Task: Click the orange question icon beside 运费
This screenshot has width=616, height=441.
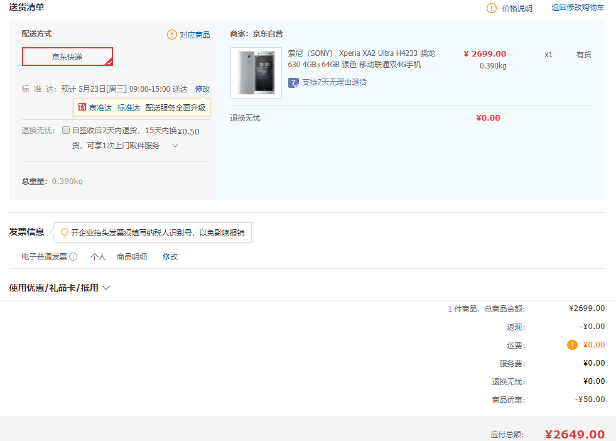Action: 572,345
